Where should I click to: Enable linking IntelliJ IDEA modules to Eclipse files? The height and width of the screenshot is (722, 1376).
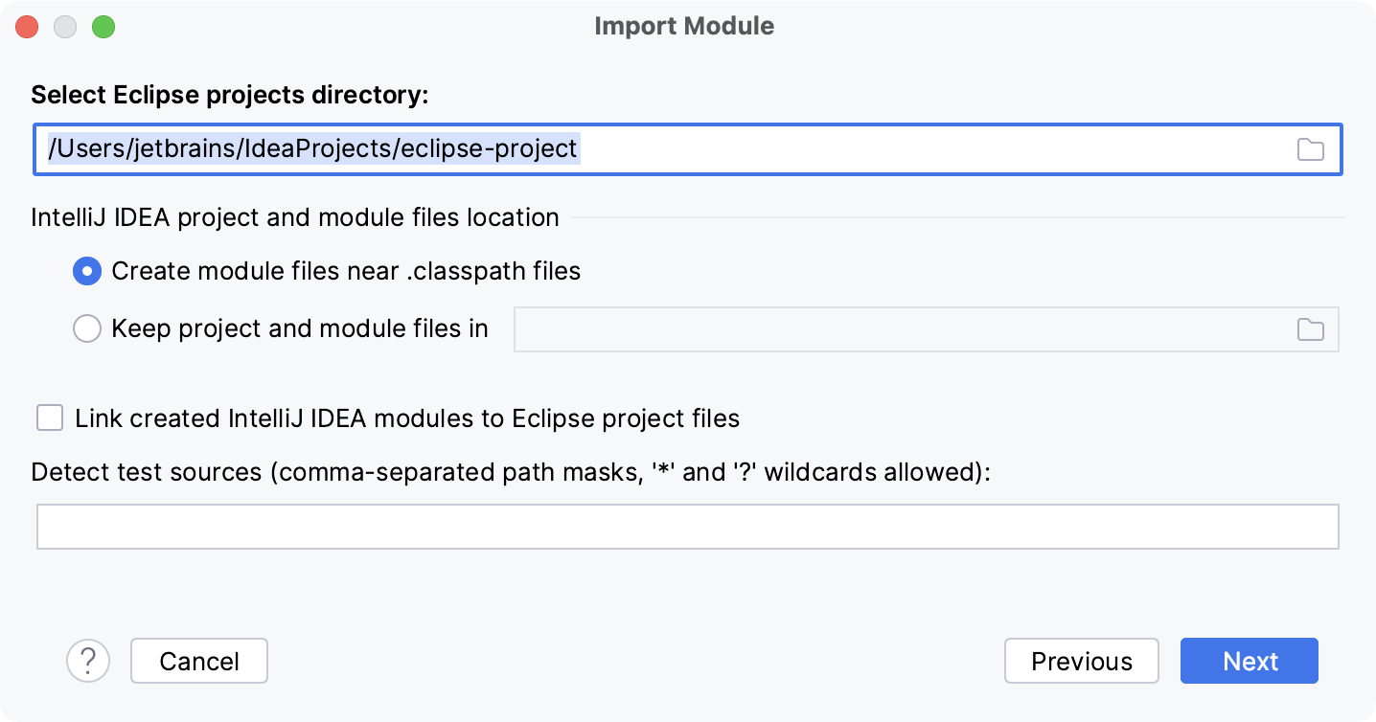[x=49, y=418]
